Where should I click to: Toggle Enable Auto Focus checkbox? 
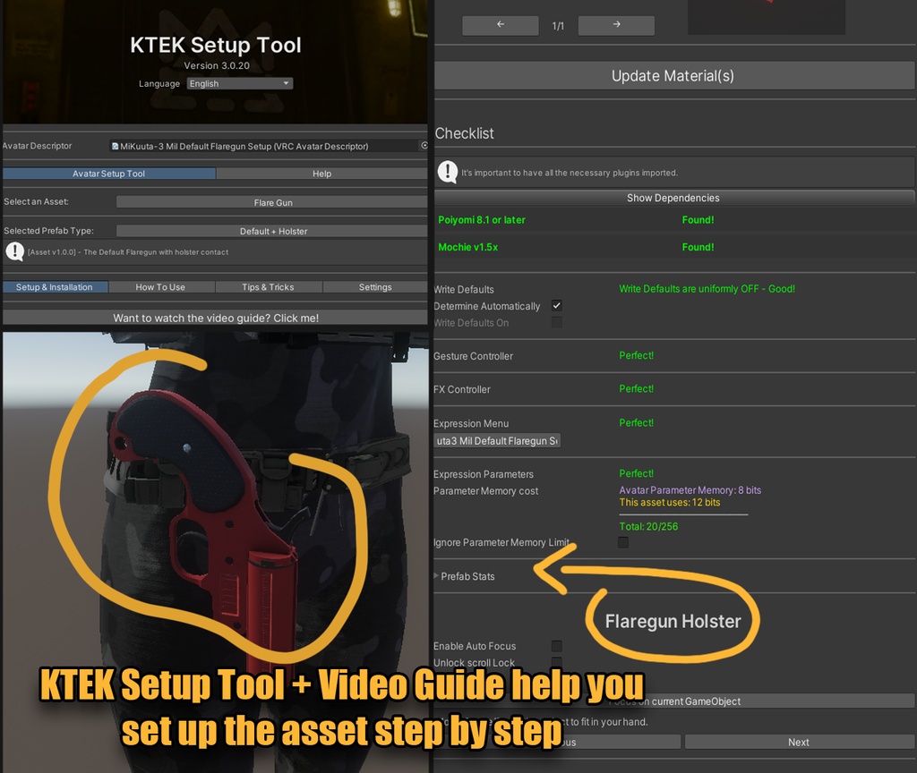(557, 646)
